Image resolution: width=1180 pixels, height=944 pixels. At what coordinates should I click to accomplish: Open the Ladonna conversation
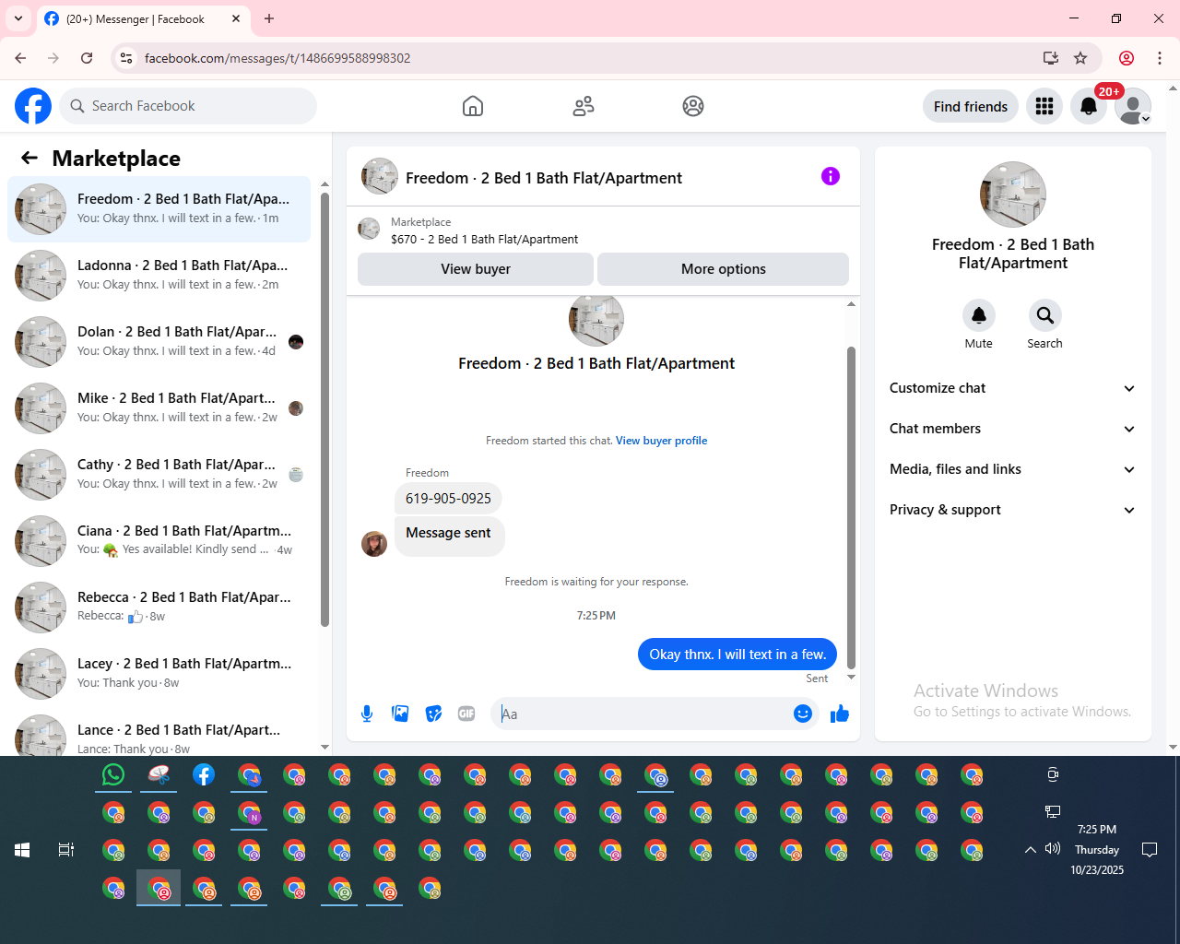159,276
